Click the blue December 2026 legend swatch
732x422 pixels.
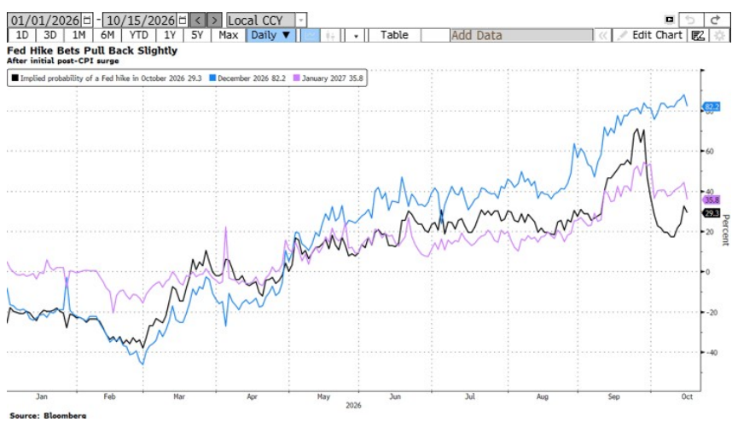click(x=212, y=78)
